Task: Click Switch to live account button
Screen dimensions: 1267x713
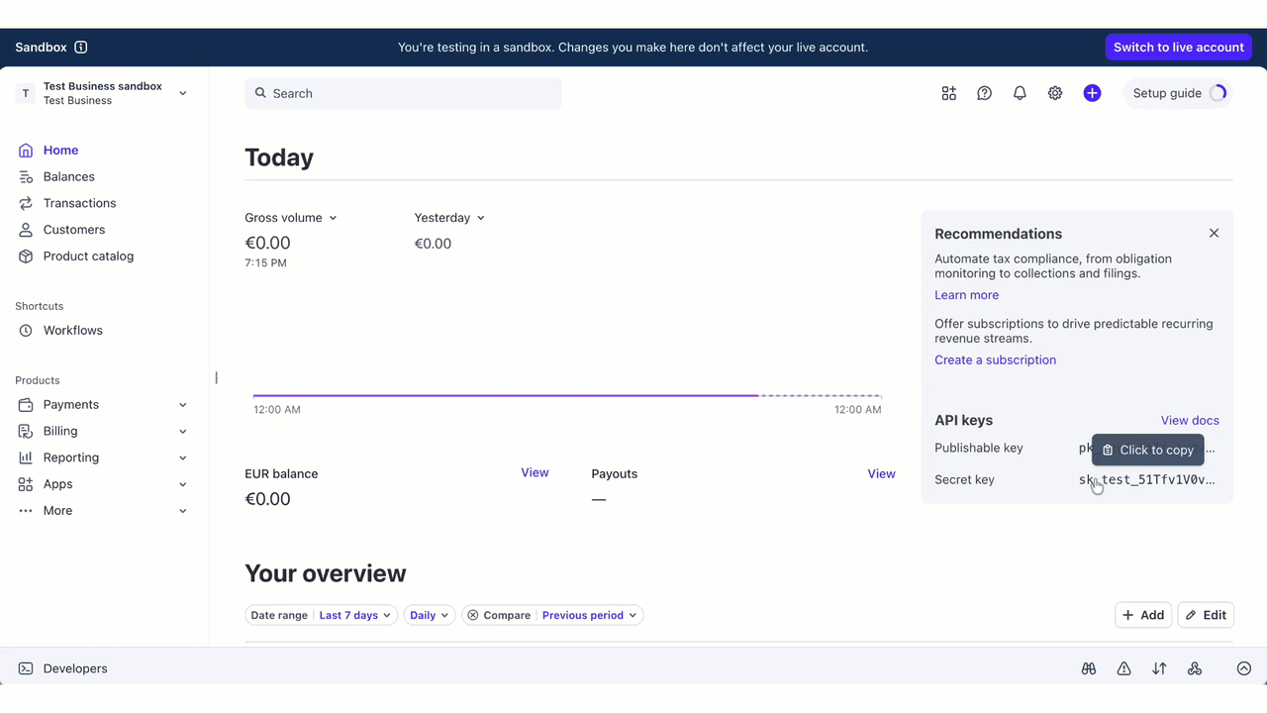Action: click(x=1178, y=48)
